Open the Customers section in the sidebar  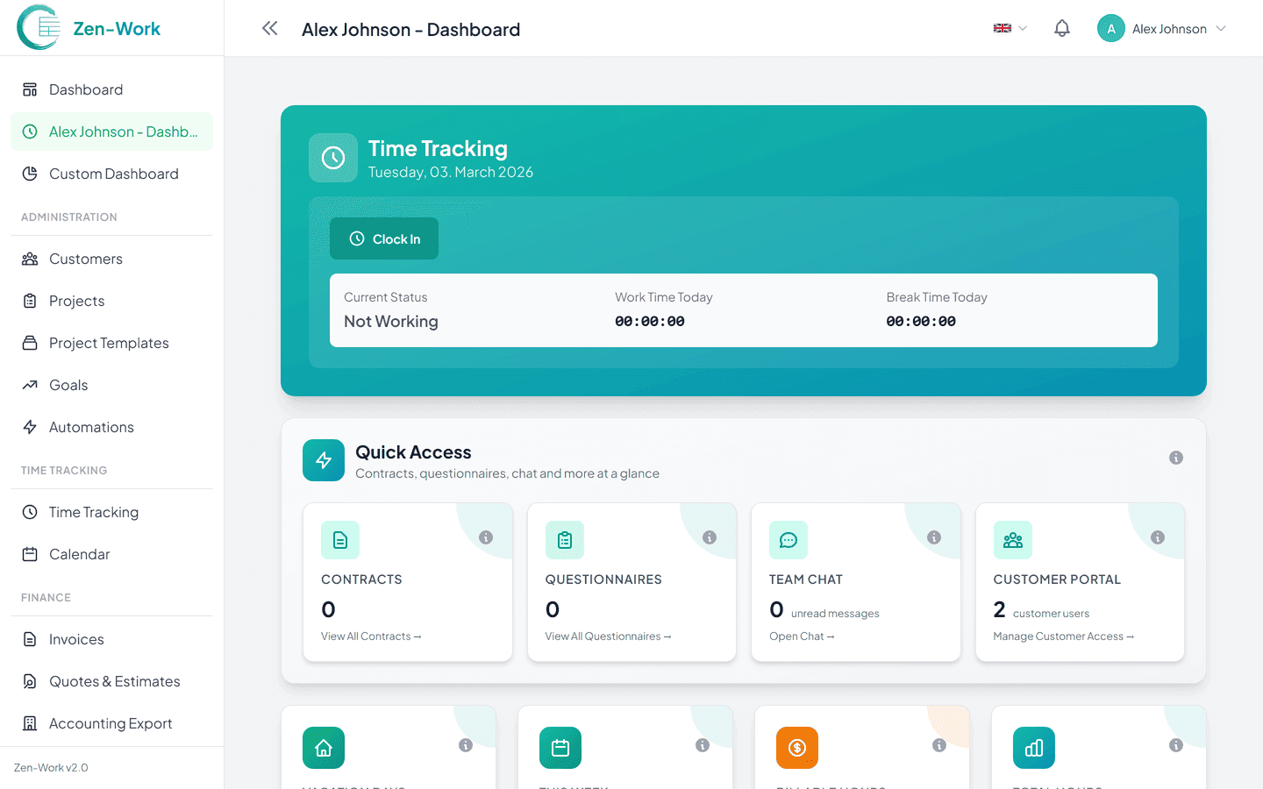pos(84,259)
